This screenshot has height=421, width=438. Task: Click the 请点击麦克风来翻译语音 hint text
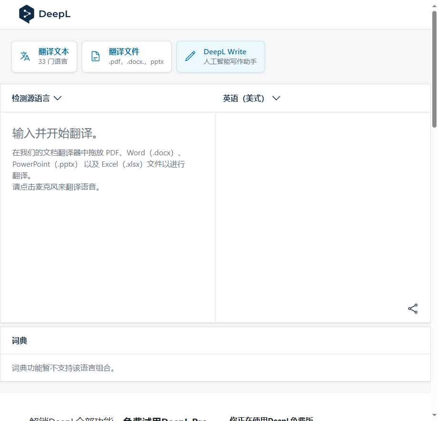click(x=57, y=187)
